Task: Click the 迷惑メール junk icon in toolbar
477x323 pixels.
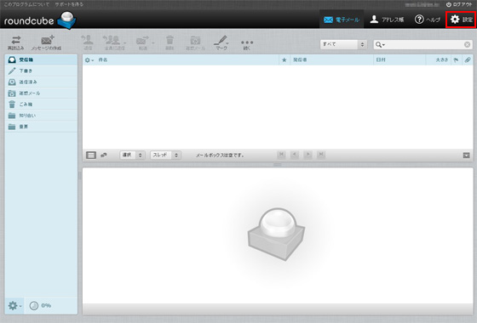Action: 195,42
